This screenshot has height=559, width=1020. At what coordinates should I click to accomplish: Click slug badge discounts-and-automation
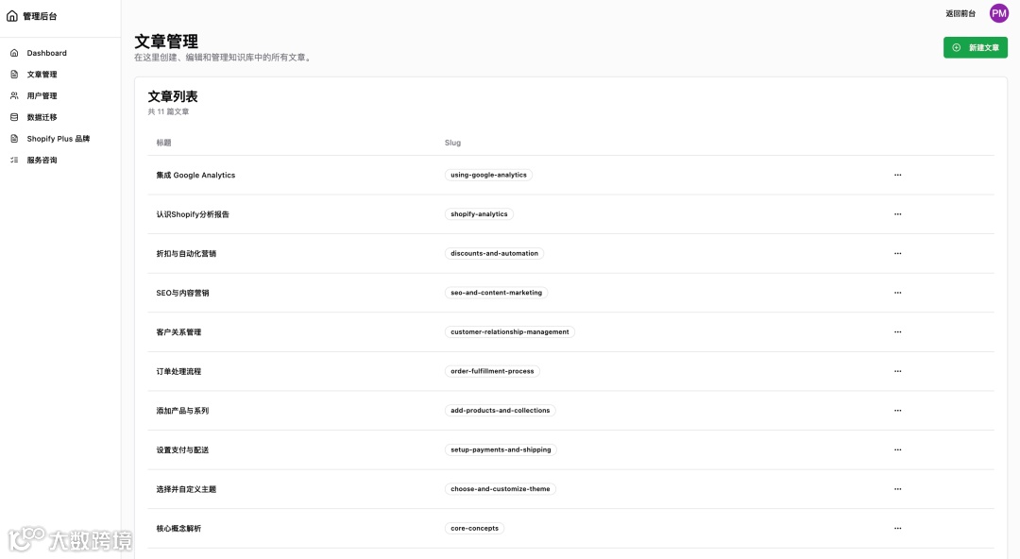pyautogui.click(x=494, y=253)
